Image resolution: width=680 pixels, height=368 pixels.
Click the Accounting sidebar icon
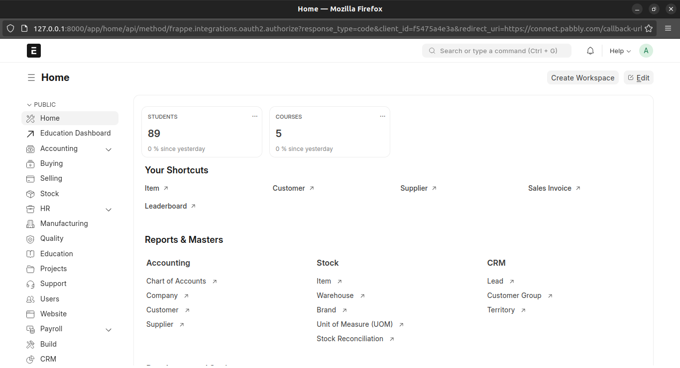click(x=30, y=148)
